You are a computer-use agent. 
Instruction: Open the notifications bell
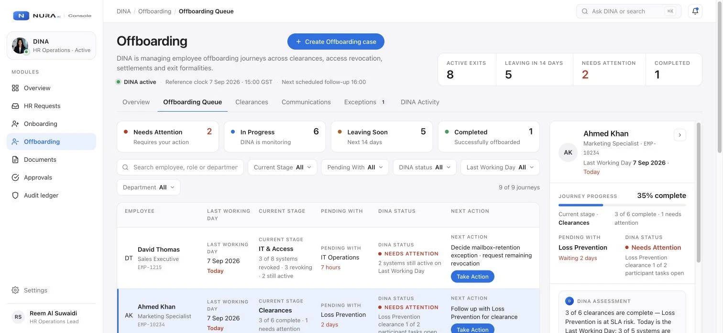pyautogui.click(x=695, y=11)
